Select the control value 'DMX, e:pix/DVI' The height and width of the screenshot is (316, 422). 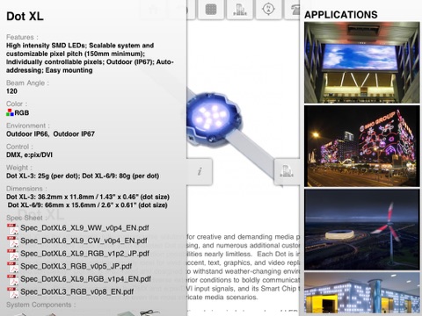point(29,154)
